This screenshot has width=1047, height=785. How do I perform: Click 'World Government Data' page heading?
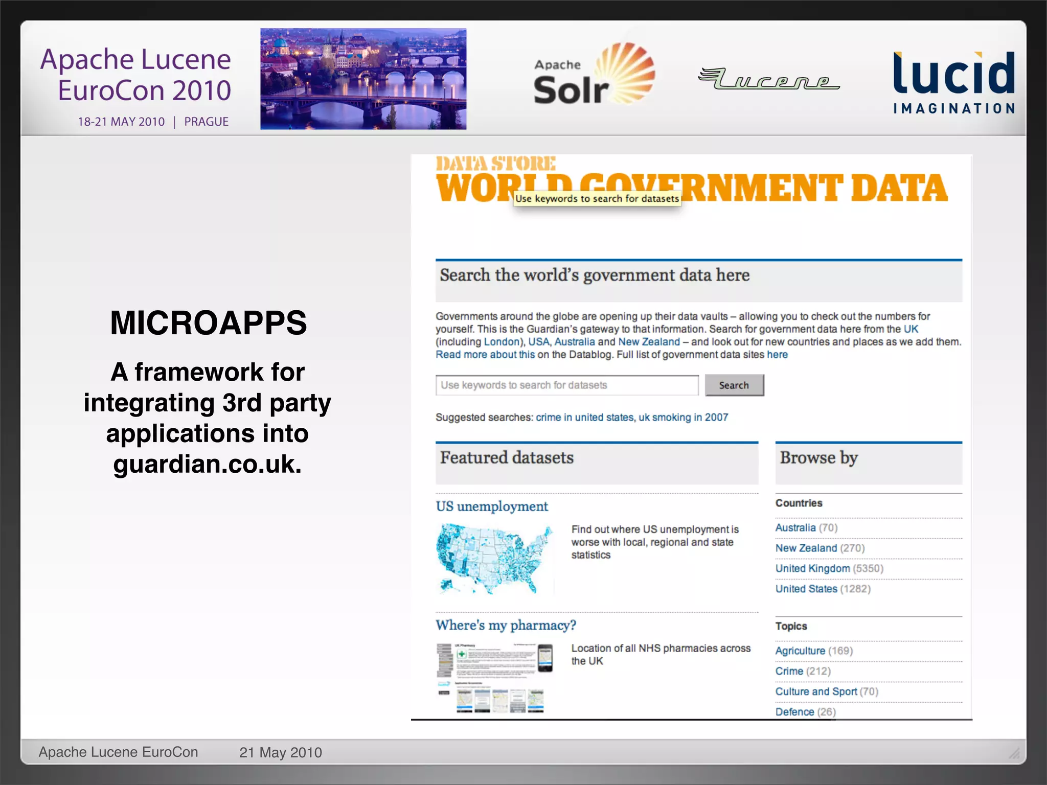coord(692,188)
